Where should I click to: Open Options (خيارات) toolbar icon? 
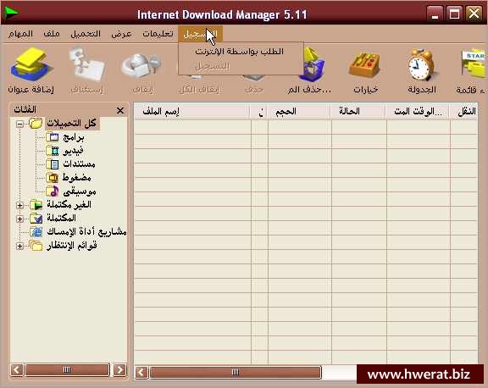pyautogui.click(x=365, y=65)
